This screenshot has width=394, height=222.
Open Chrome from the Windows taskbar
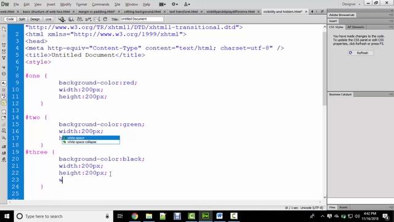point(135,216)
